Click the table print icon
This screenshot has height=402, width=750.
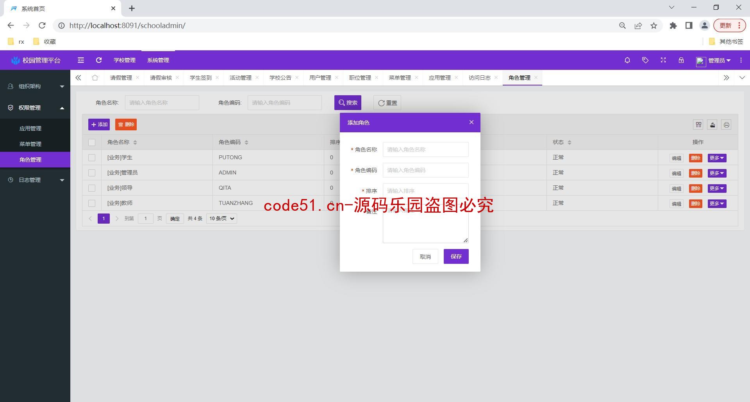click(x=727, y=125)
